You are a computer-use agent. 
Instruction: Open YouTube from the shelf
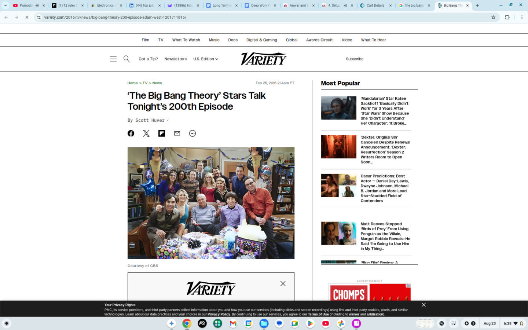pyautogui.click(x=326, y=323)
